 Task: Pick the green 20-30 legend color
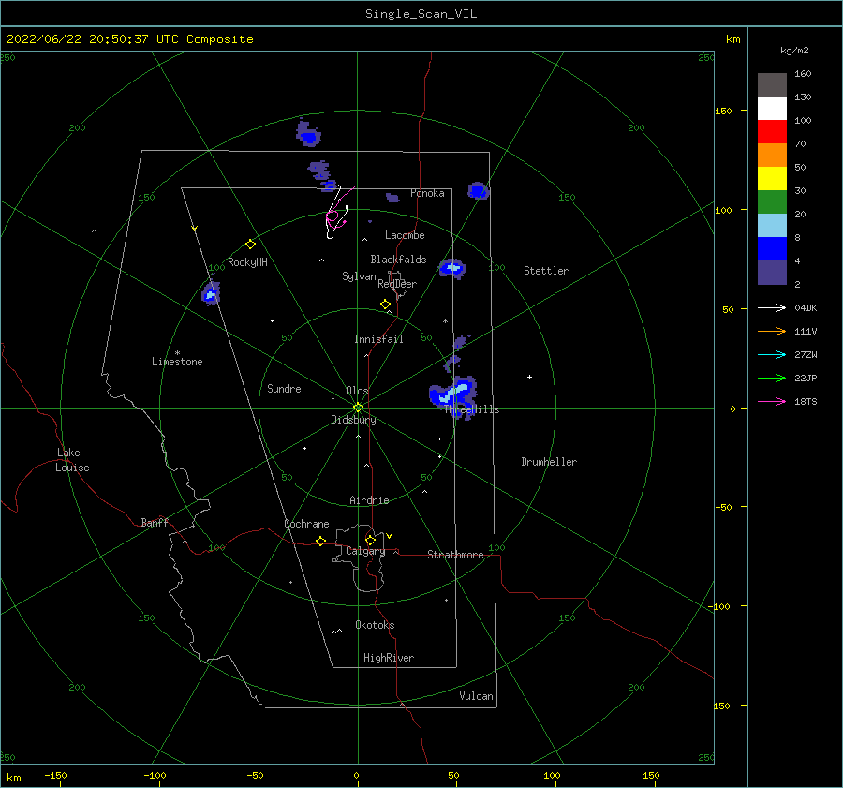pos(772,201)
